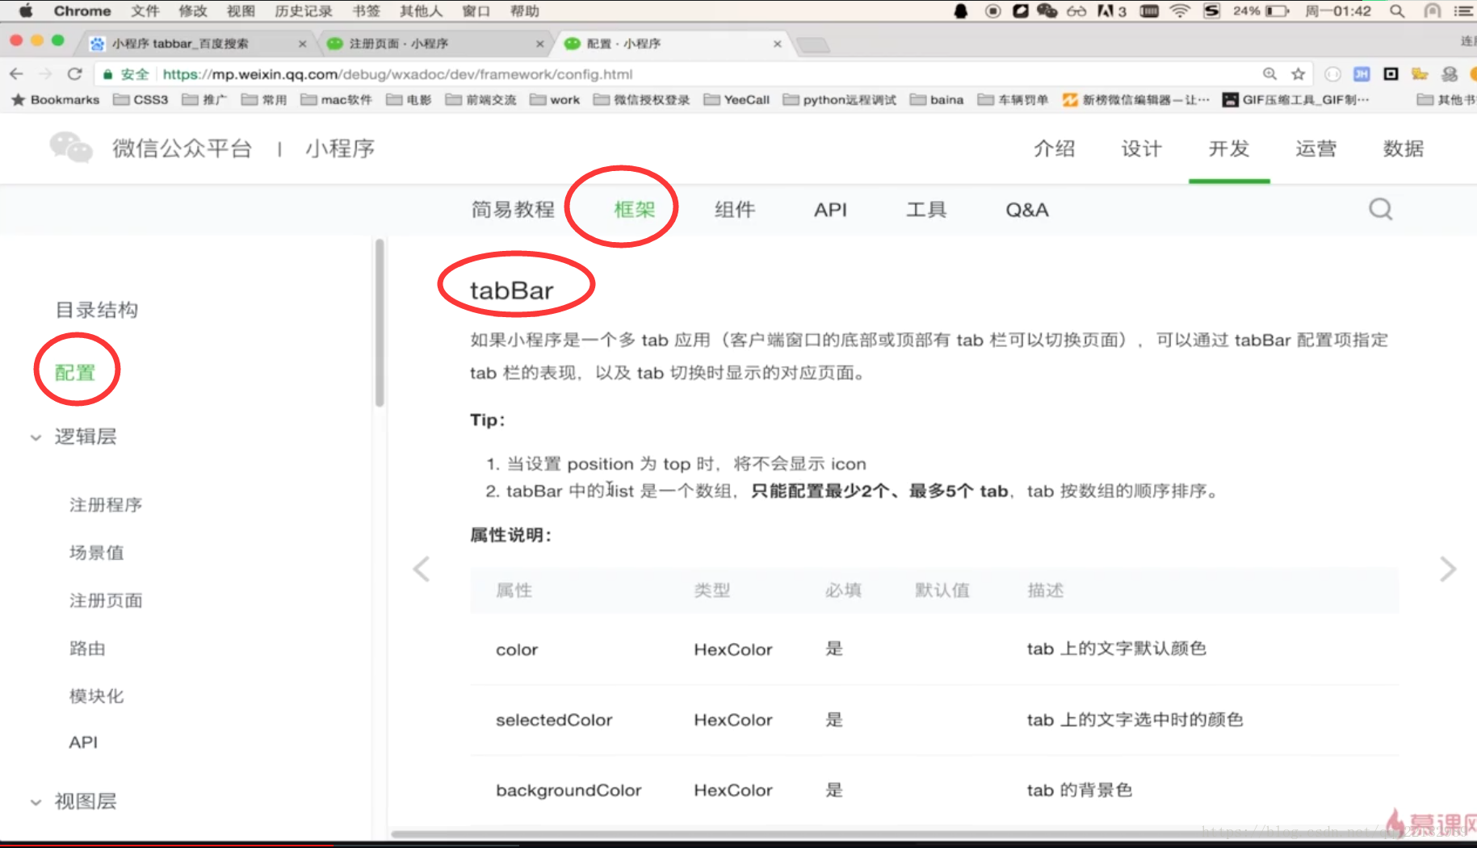
Task: Open the CSS3 bookmark folder
Action: 141,99
